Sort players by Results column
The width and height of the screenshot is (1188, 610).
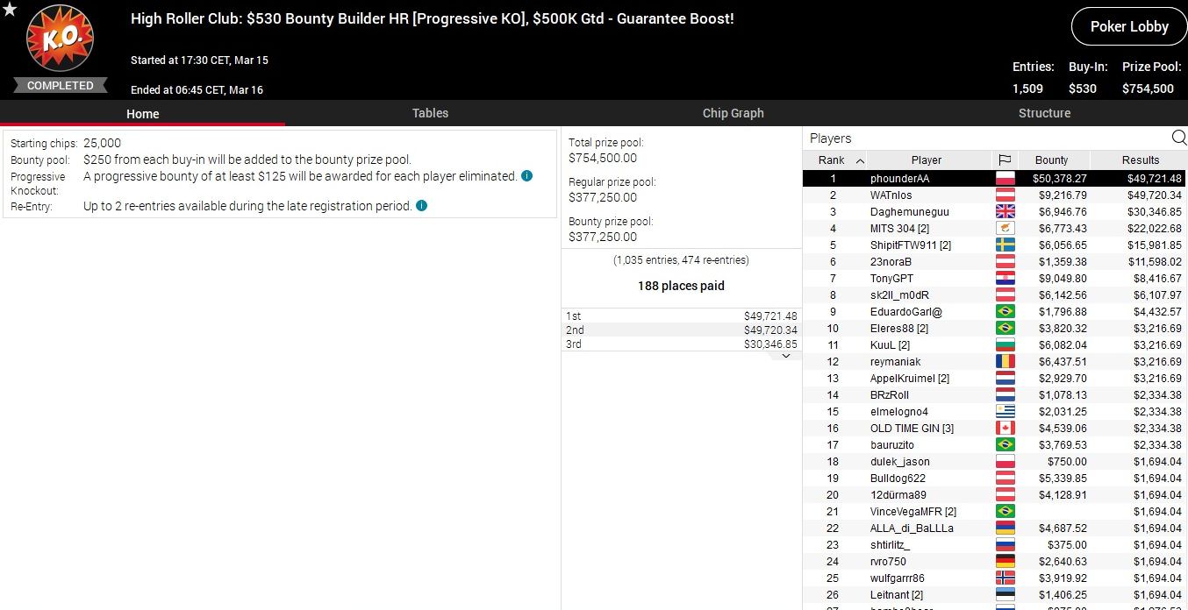click(1140, 160)
